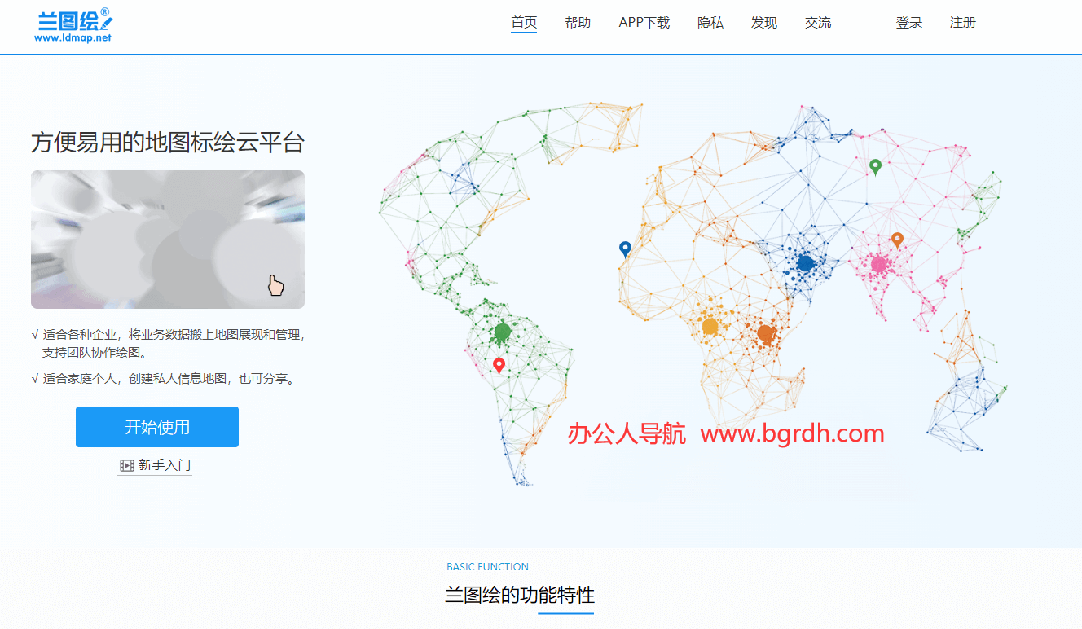Click the large orange dot in Central Africa
This screenshot has height=629, width=1082.
(x=765, y=332)
